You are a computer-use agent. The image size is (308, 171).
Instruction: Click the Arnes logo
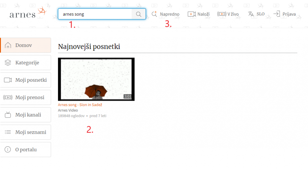click(x=28, y=13)
